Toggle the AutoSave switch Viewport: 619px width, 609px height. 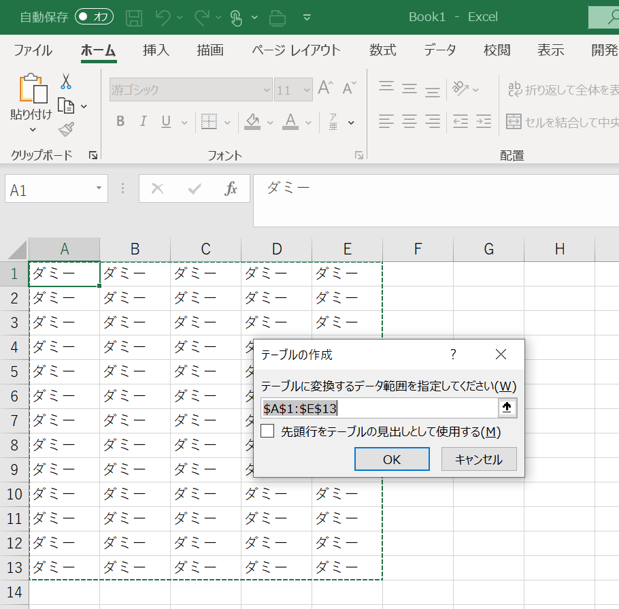point(94,17)
